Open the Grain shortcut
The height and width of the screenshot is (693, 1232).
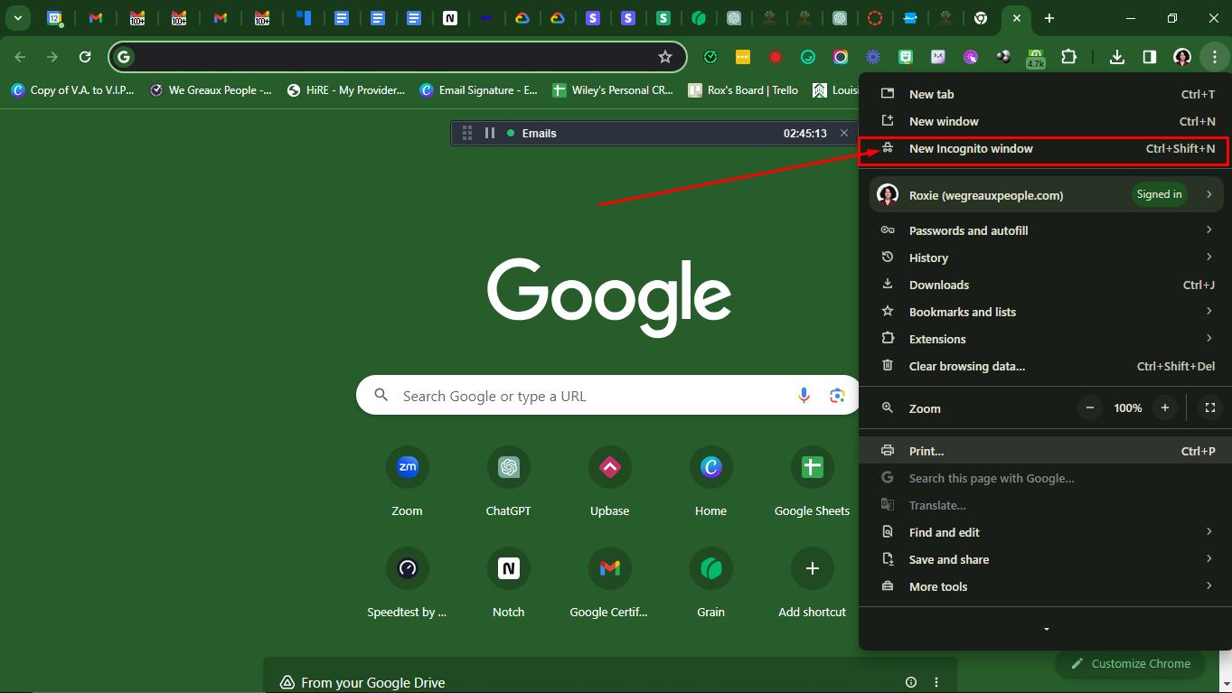click(x=710, y=568)
